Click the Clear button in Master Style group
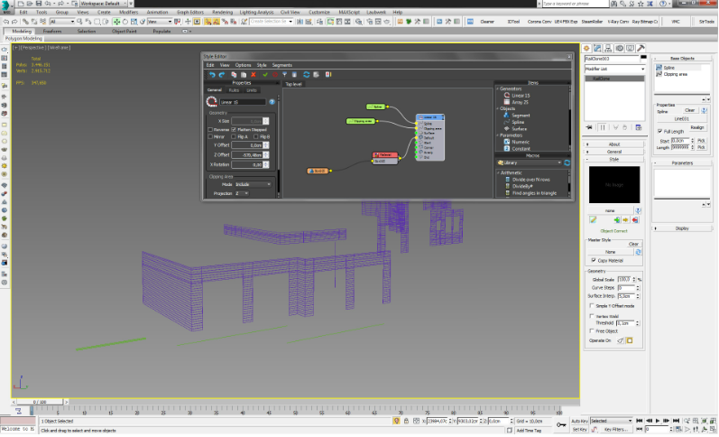 click(633, 244)
